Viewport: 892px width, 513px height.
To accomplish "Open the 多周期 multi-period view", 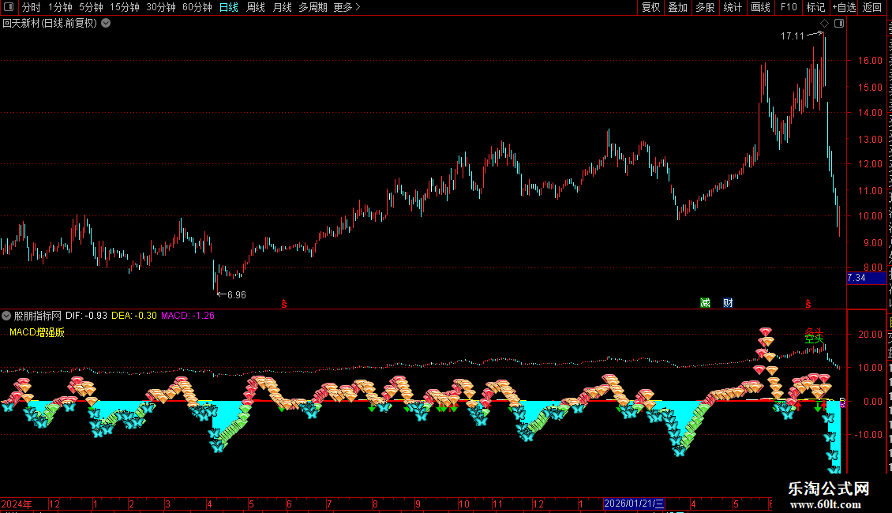I will 313,7.
